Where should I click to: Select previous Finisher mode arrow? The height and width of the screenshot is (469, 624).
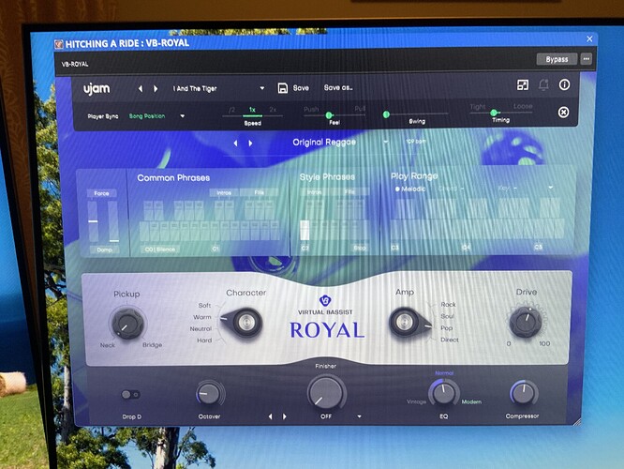point(270,416)
